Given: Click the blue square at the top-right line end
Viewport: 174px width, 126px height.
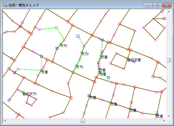Looking at the screenshot, I should click(x=165, y=18).
